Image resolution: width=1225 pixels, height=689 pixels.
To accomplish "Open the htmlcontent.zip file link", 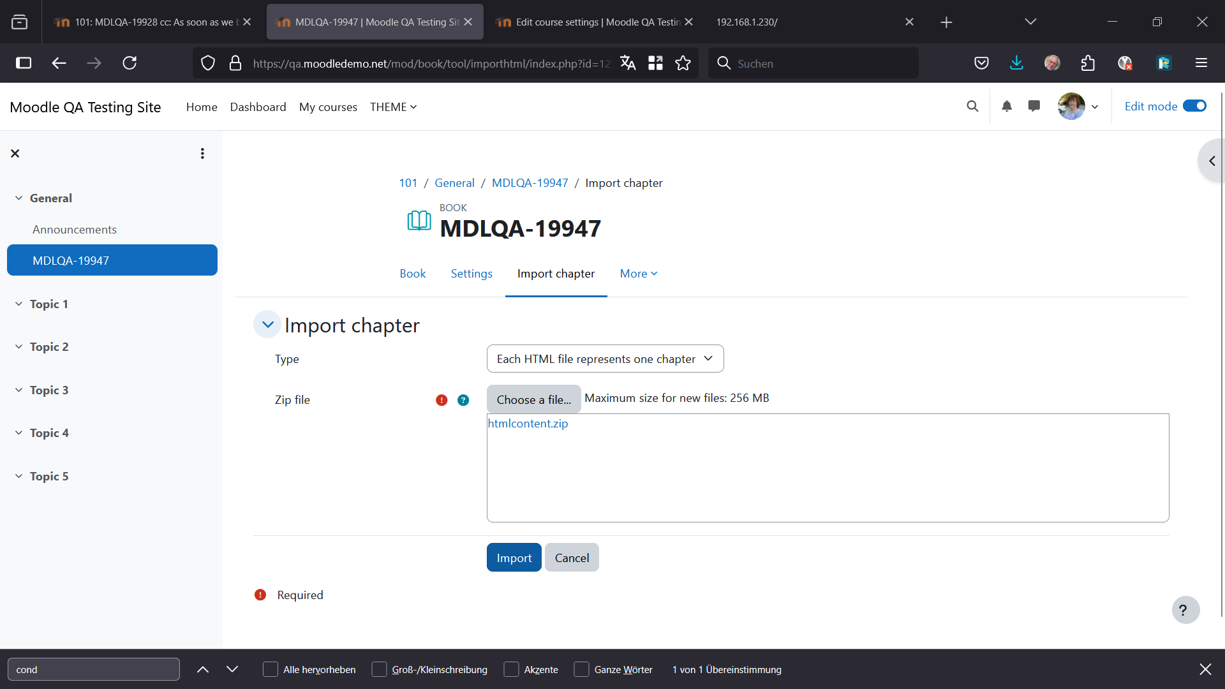I will click(x=528, y=424).
